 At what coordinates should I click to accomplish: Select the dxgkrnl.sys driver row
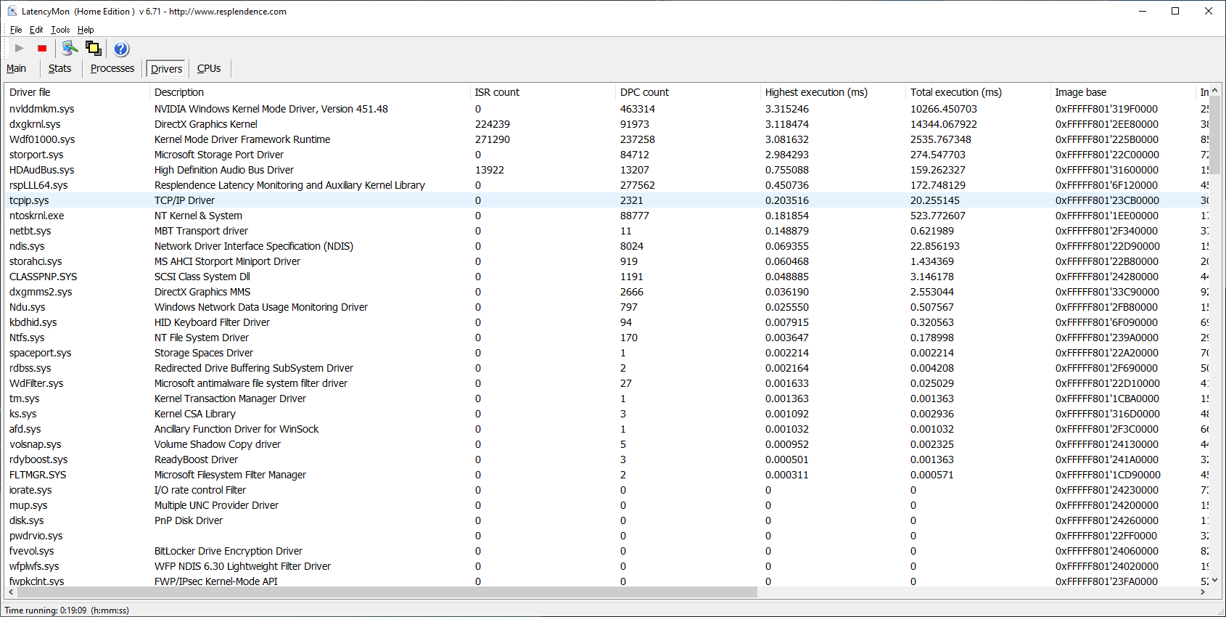coord(606,124)
